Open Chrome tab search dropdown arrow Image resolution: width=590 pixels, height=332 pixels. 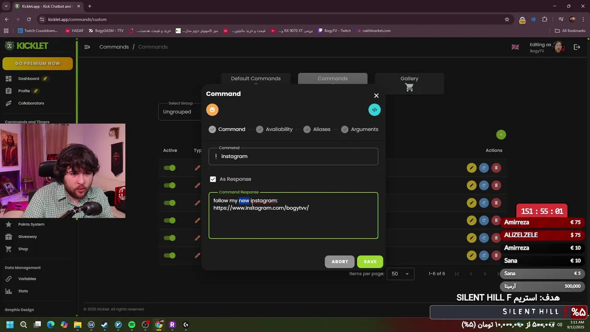coord(6,6)
